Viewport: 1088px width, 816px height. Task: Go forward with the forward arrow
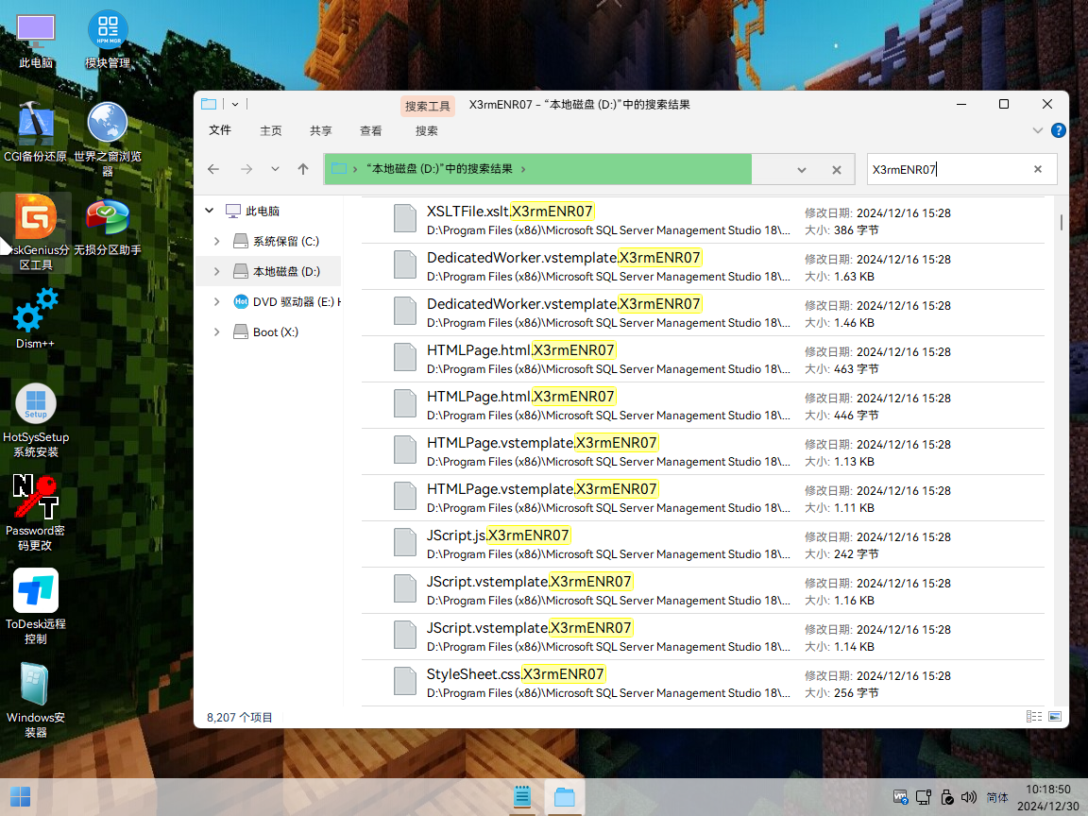246,169
